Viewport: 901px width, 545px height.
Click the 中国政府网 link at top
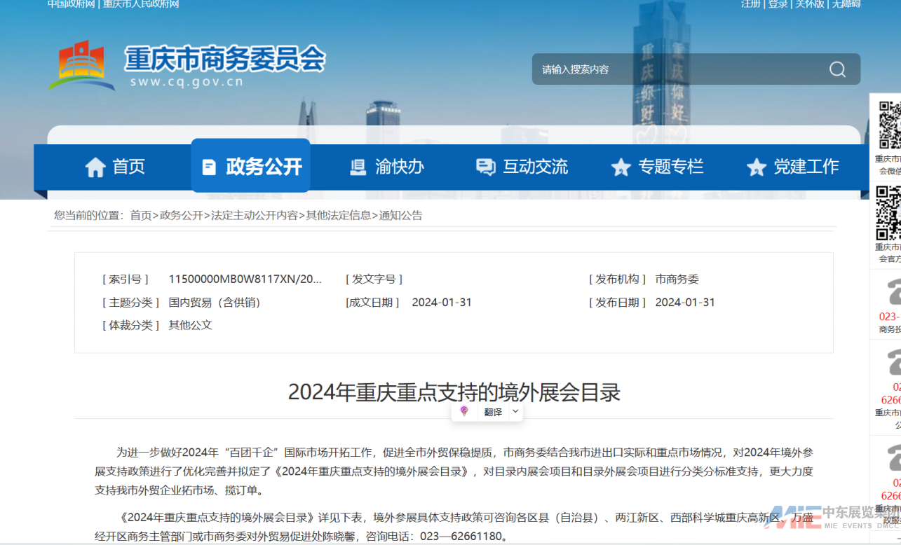71,4
